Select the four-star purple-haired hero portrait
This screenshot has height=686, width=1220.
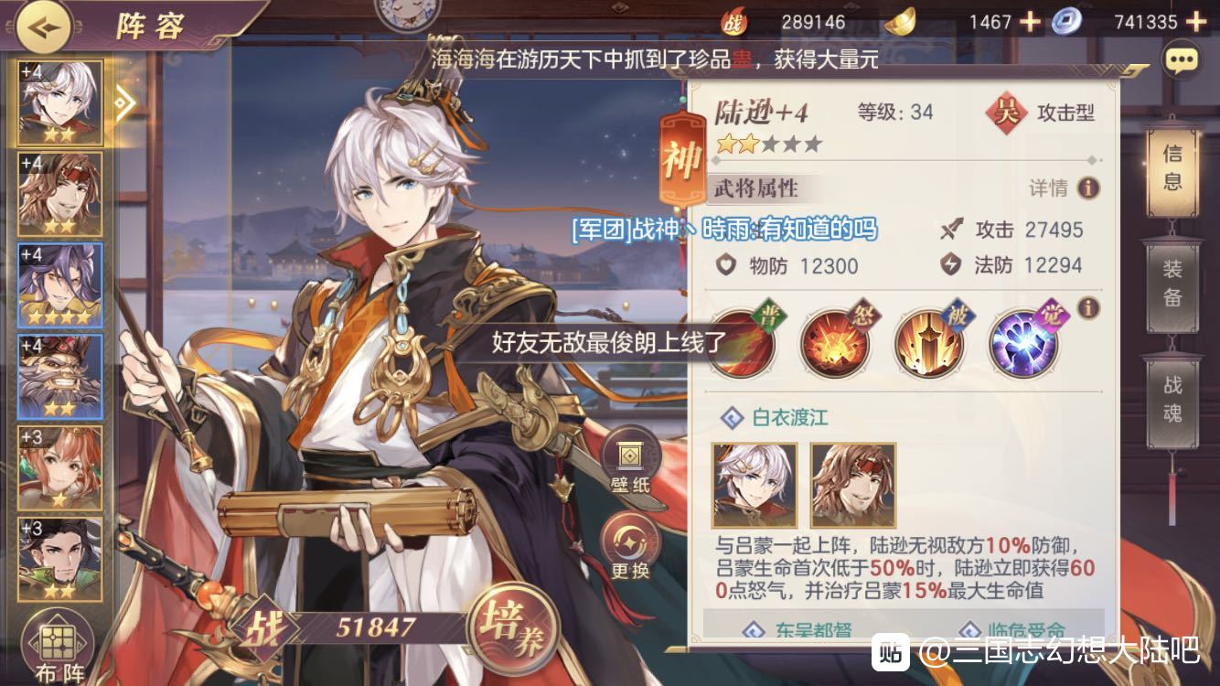click(60, 286)
